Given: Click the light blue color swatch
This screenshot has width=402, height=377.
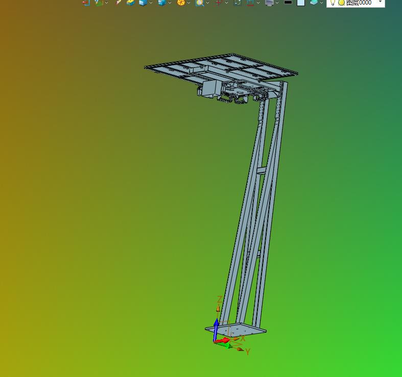Looking at the screenshot, I should [301, 3].
